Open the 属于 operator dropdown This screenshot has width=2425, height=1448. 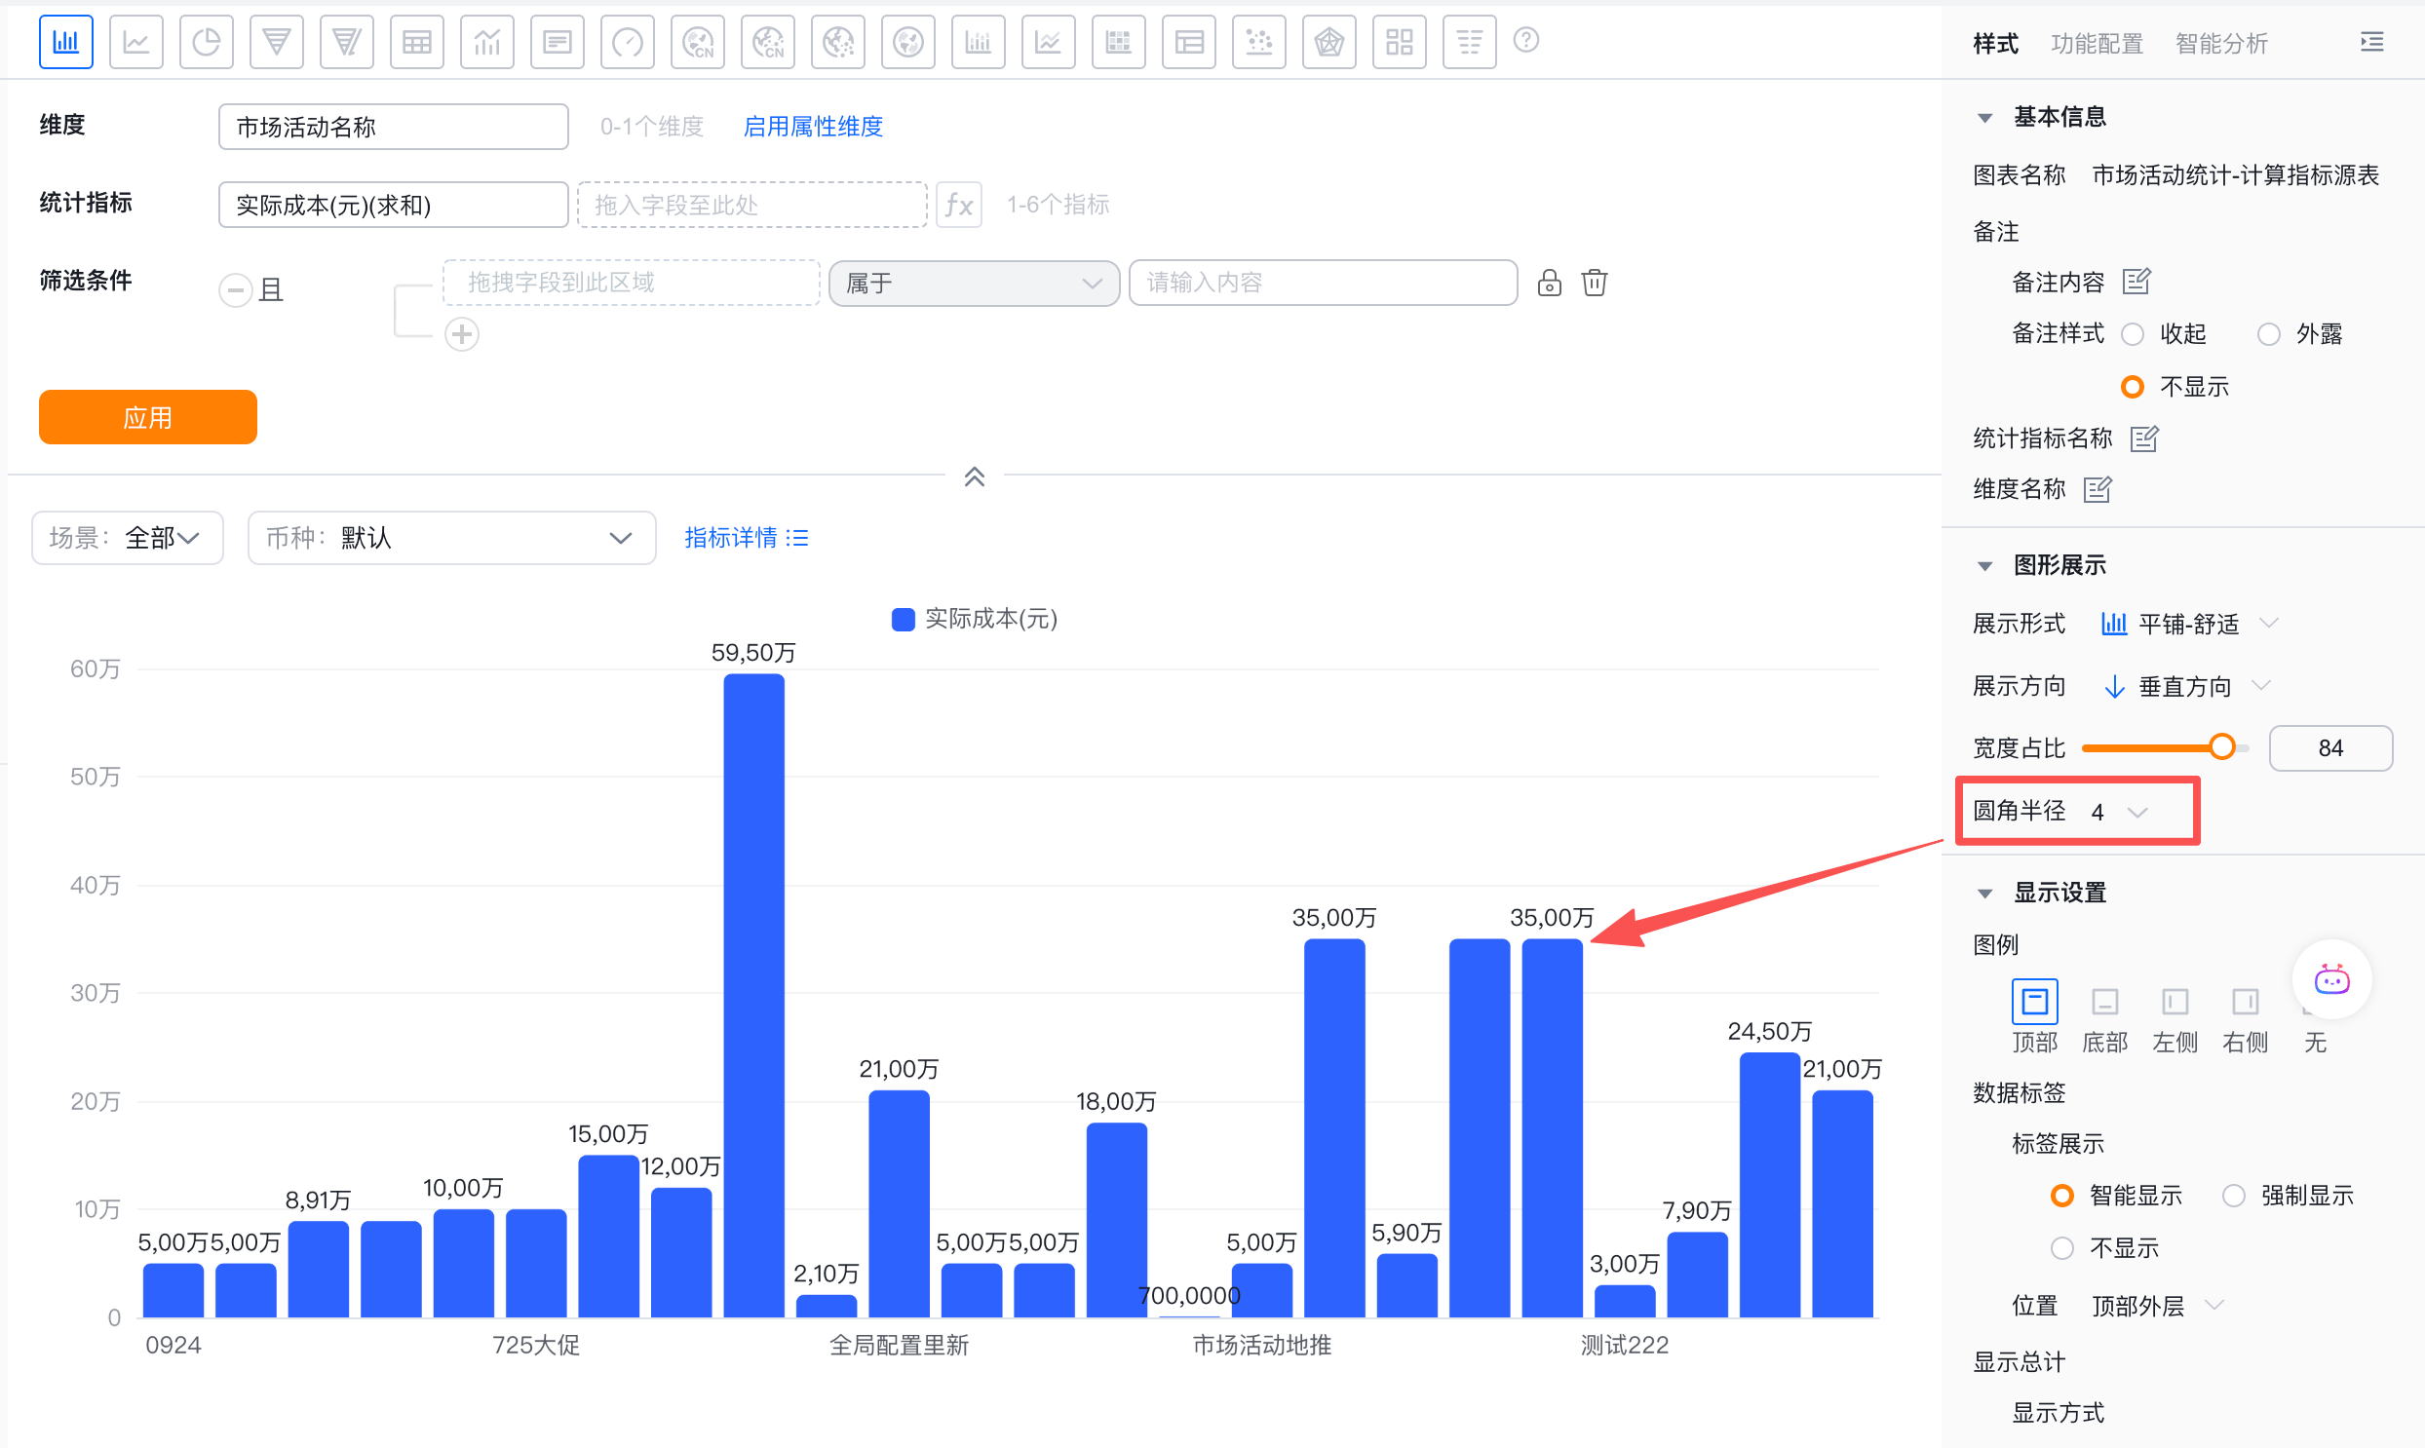[974, 283]
